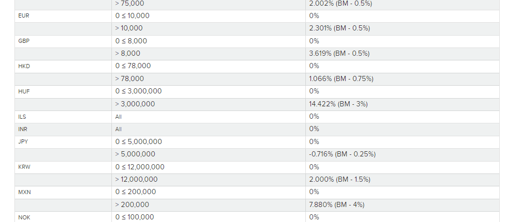The height and width of the screenshot is (222, 507).
Task: Click the '> 75,000' tier cell
Action: pos(129,4)
